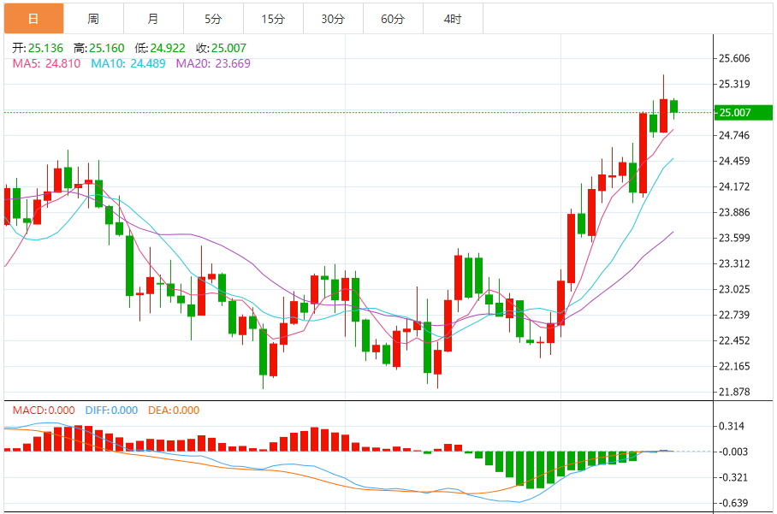Click the -0.639 MACD axis label
Image resolution: width=777 pixels, height=514 pixels.
click(732, 503)
